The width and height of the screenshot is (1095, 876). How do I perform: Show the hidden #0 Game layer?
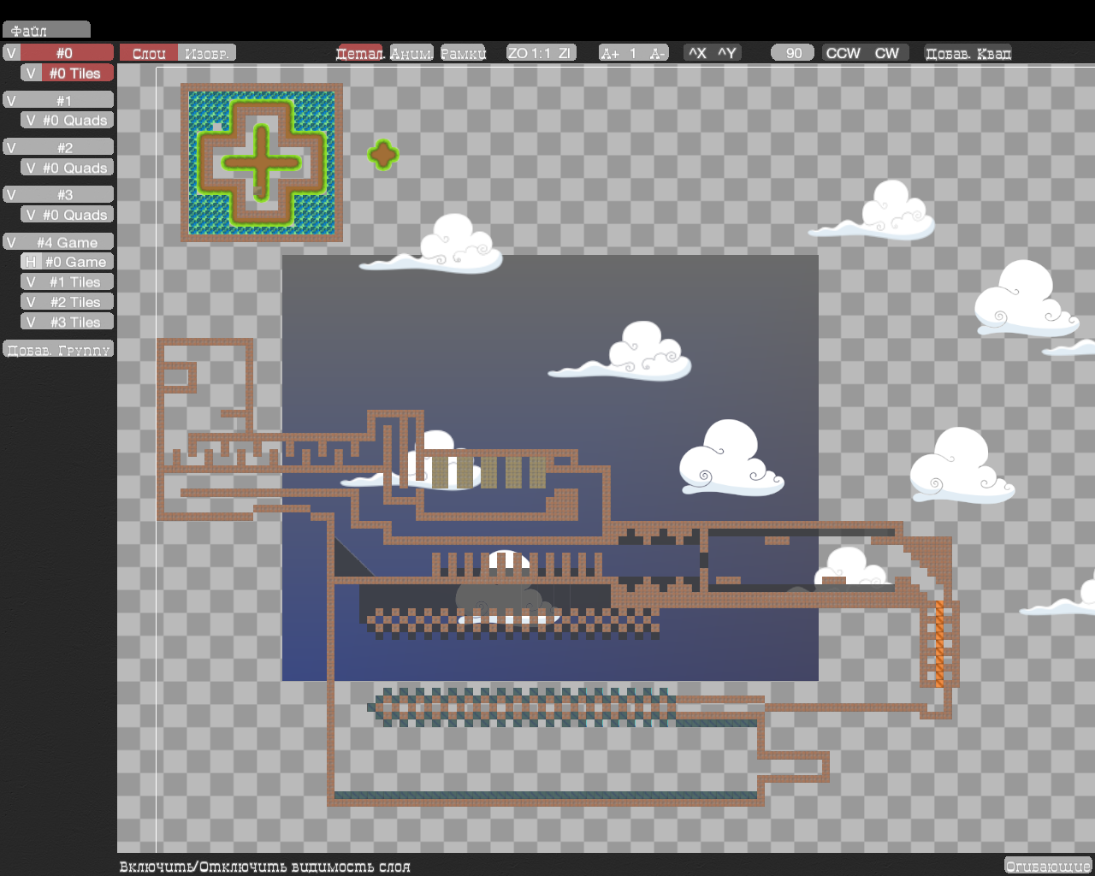[31, 262]
